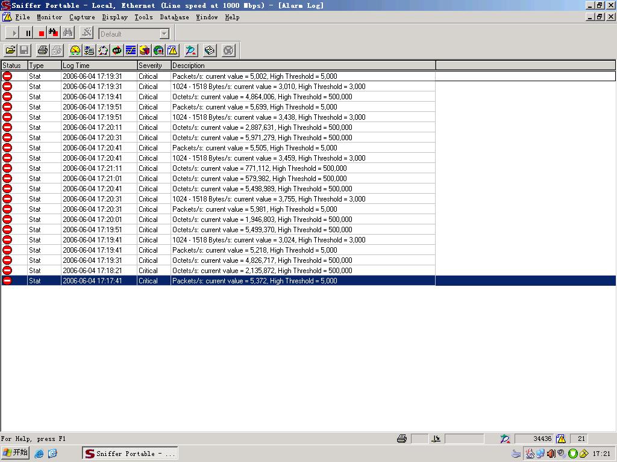Click the open file folder icon
This screenshot has width=617, height=462.
[x=10, y=51]
